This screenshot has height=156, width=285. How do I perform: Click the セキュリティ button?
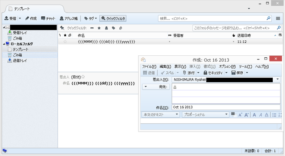coord(213,73)
